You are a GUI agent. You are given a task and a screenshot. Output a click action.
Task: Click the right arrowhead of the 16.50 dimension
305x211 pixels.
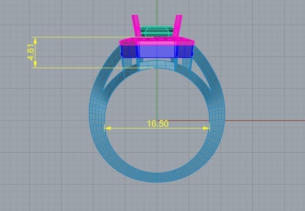pos(206,128)
